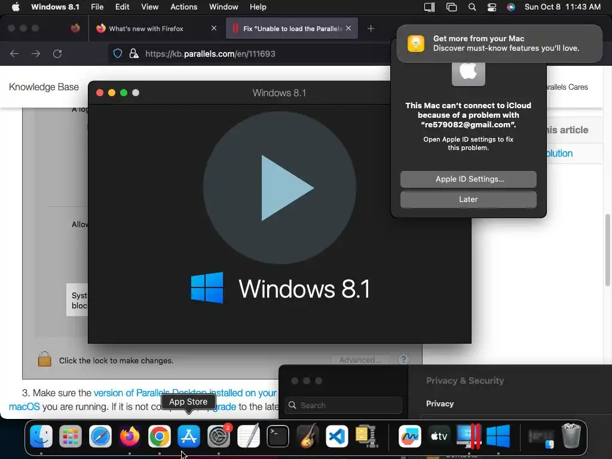Open GarageBand from the Dock

[307, 436]
